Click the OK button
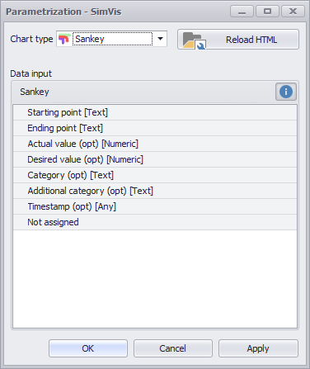Image resolution: width=310 pixels, height=369 pixels. click(x=88, y=348)
